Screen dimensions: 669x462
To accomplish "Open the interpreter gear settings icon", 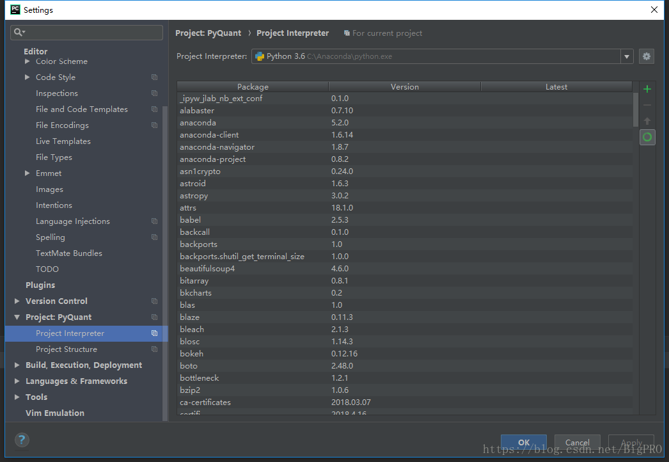I will [647, 56].
